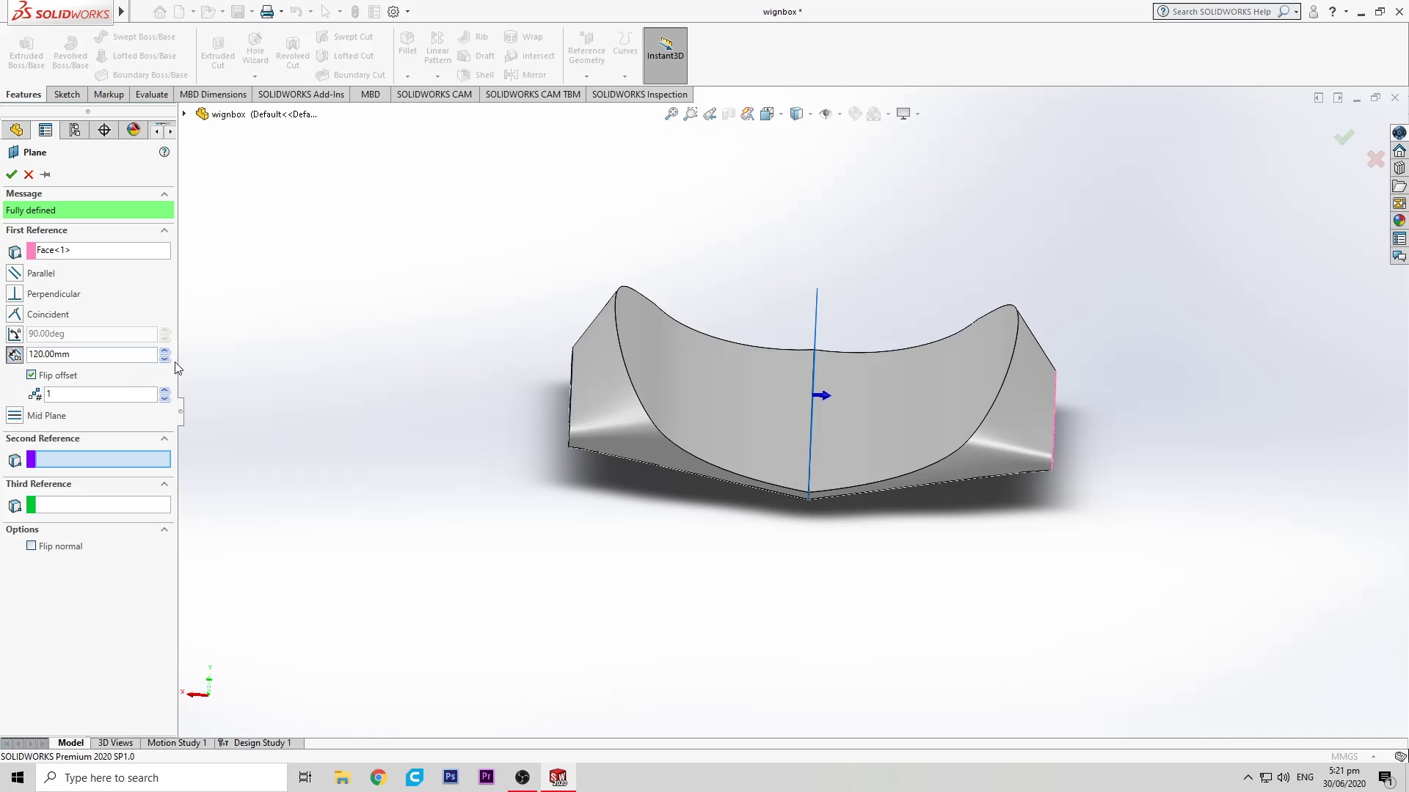Image resolution: width=1409 pixels, height=792 pixels.
Task: Open the PropertyManager panel tab
Action: pos(45,130)
